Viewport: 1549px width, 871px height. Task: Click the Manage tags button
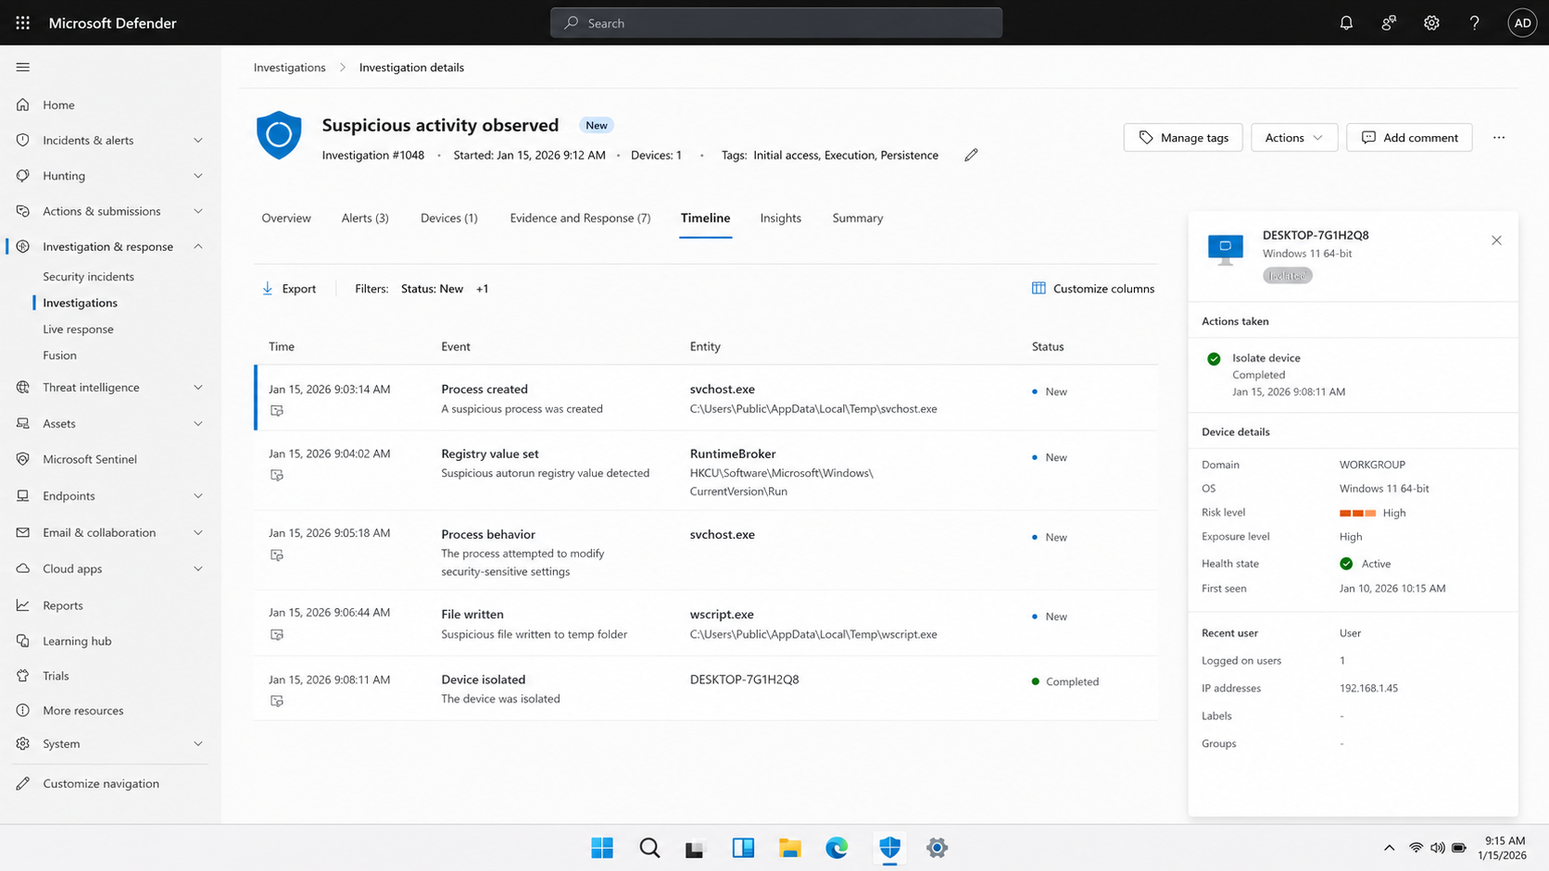click(x=1183, y=137)
